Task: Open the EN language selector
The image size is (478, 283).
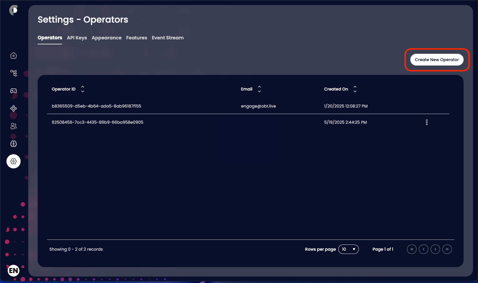Action: click(x=13, y=270)
